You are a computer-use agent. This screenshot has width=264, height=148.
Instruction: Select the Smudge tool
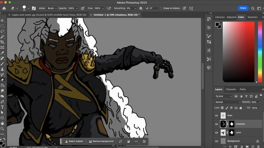point(2,91)
